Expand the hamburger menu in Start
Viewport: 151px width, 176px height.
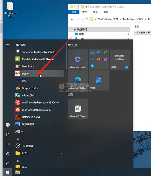click(x=8, y=45)
